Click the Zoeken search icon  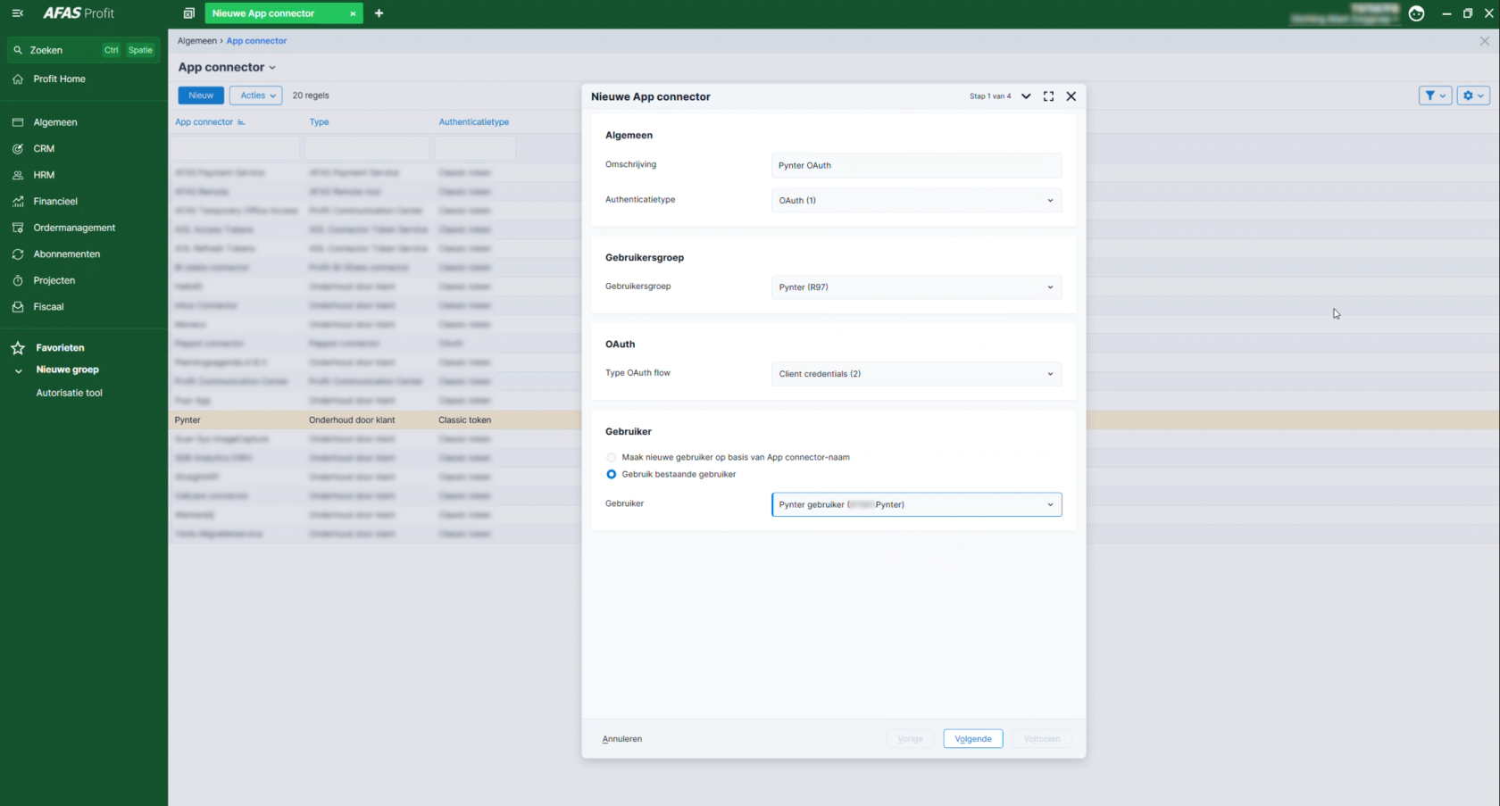18,50
